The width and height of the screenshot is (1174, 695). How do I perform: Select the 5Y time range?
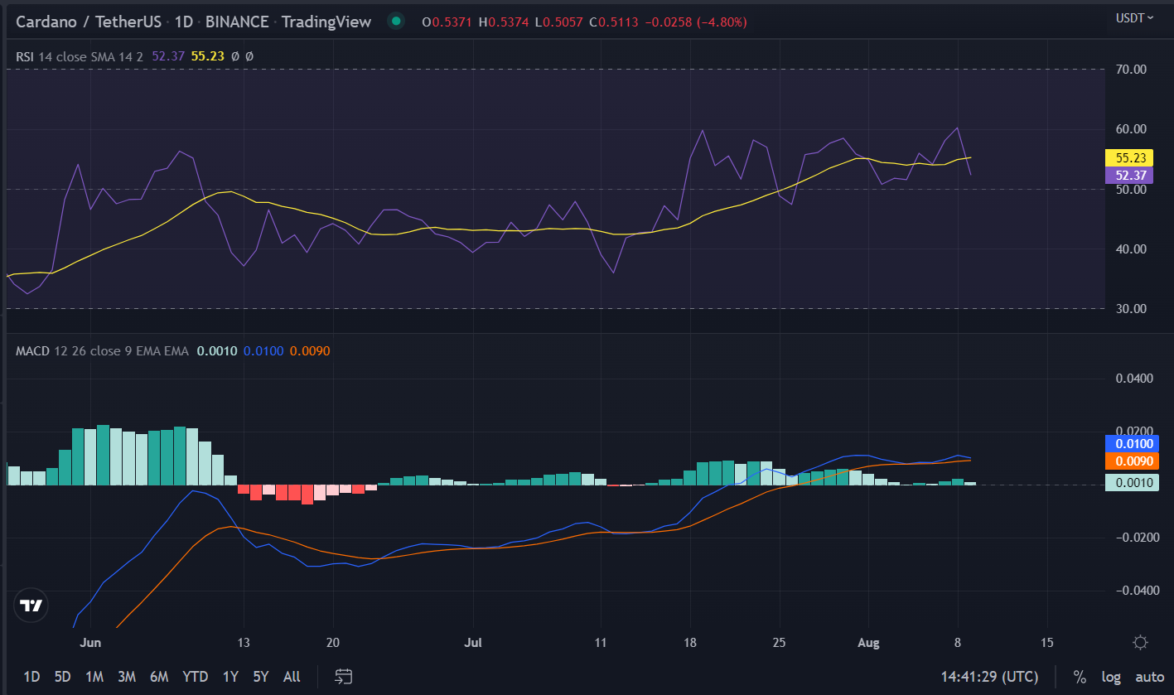click(261, 676)
